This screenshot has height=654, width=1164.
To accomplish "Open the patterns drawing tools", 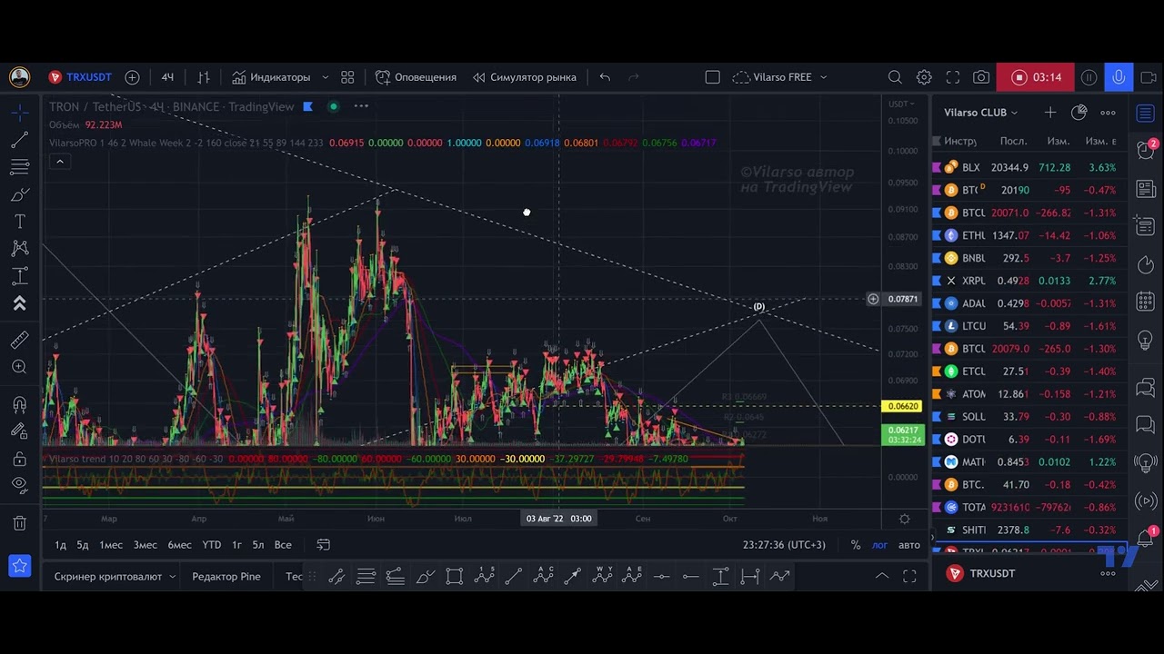I will pyautogui.click(x=19, y=248).
